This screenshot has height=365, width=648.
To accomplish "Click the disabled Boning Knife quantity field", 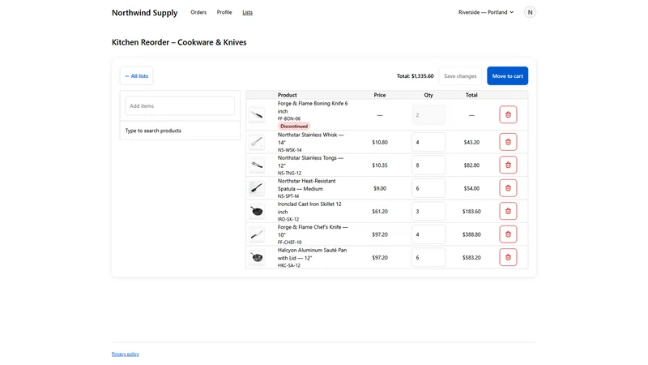I will point(428,115).
